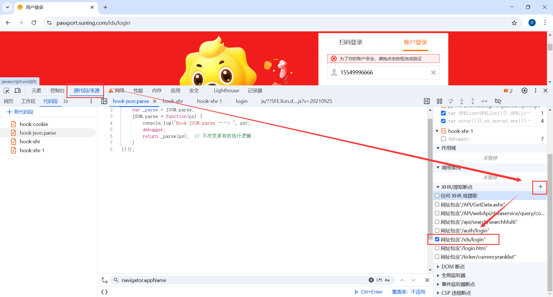Select the inspect element picker icon
This screenshot has width=553, height=297.
tap(6, 91)
